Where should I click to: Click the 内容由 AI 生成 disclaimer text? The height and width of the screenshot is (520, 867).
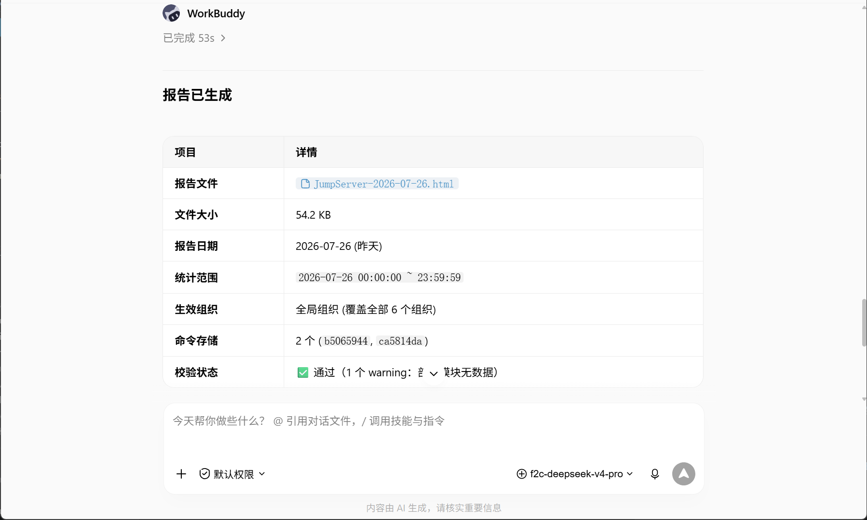click(x=434, y=508)
